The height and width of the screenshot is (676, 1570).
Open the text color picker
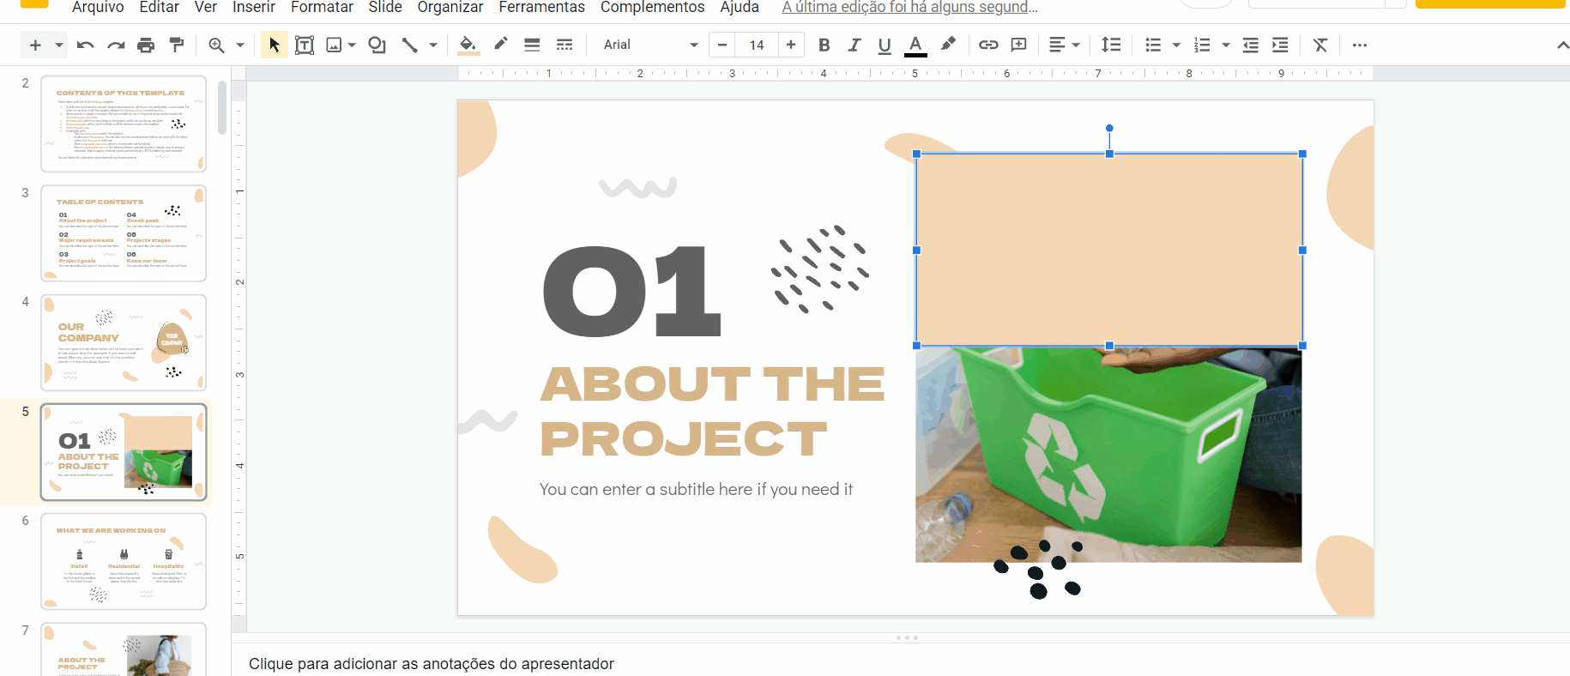coord(915,45)
